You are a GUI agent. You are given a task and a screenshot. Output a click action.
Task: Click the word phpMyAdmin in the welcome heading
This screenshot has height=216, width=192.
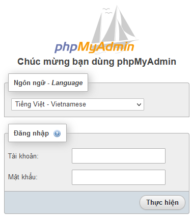147,62
